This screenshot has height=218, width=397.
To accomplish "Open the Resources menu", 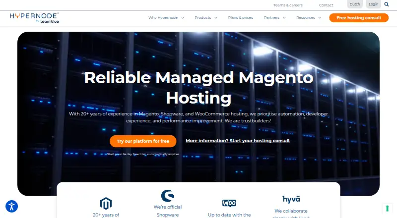I will coord(306,18).
